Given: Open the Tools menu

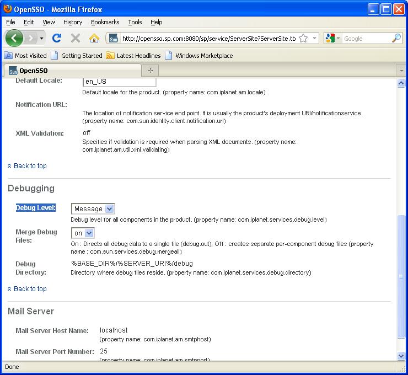Looking at the screenshot, I should (135, 22).
